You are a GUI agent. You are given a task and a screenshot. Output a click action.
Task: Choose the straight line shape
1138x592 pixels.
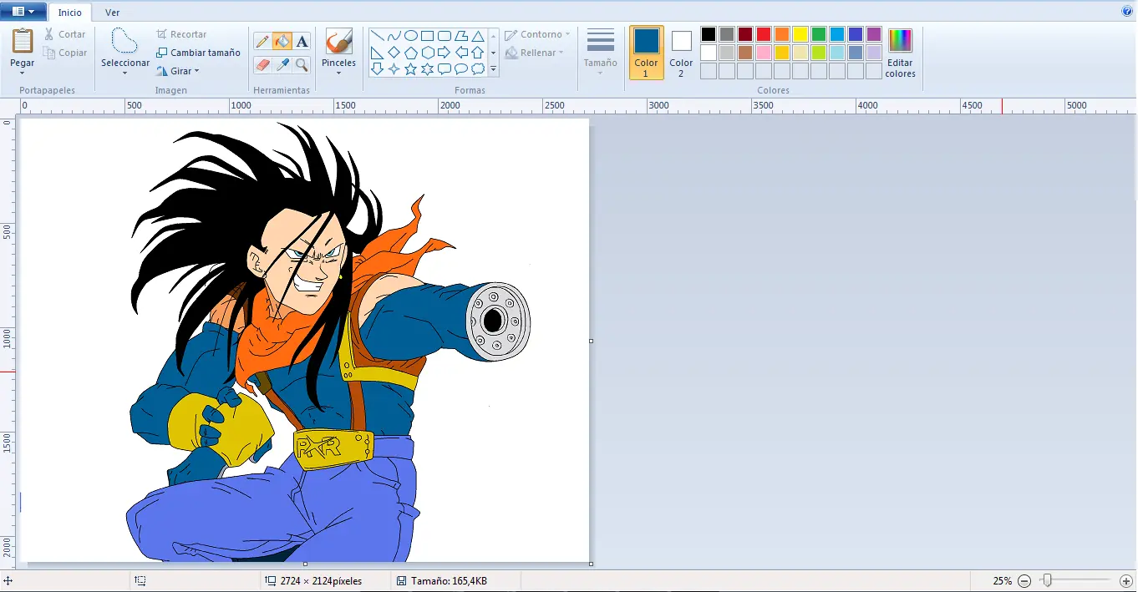(x=378, y=36)
